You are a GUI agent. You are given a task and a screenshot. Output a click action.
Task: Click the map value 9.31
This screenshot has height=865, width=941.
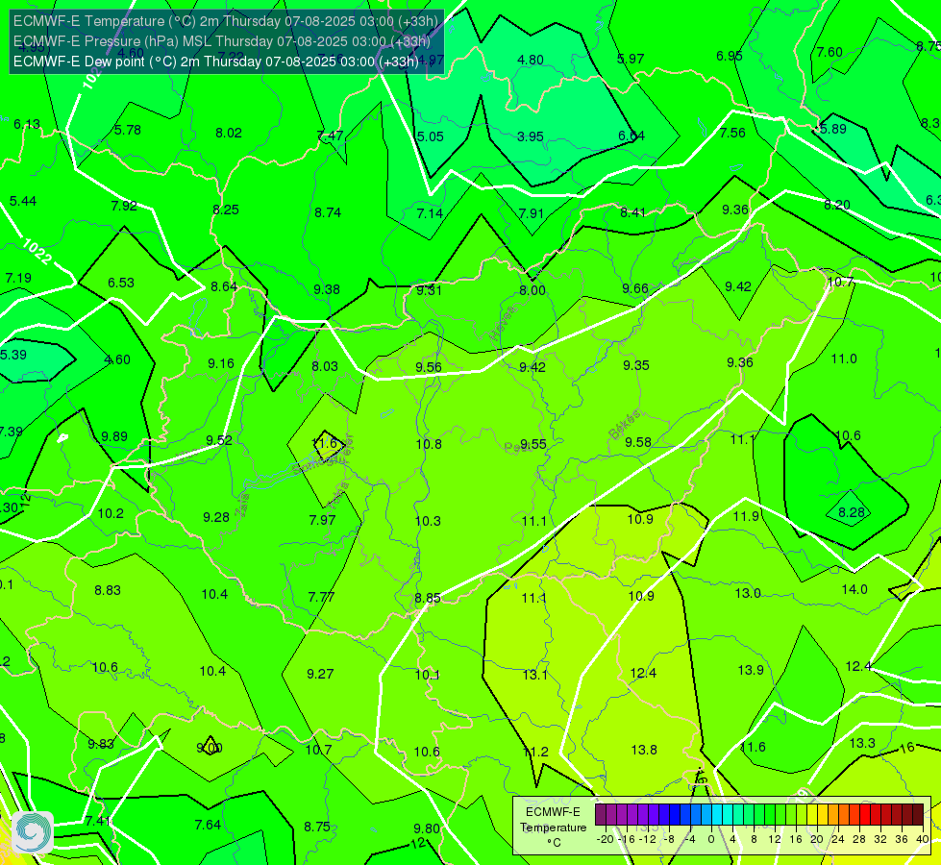[x=429, y=290]
